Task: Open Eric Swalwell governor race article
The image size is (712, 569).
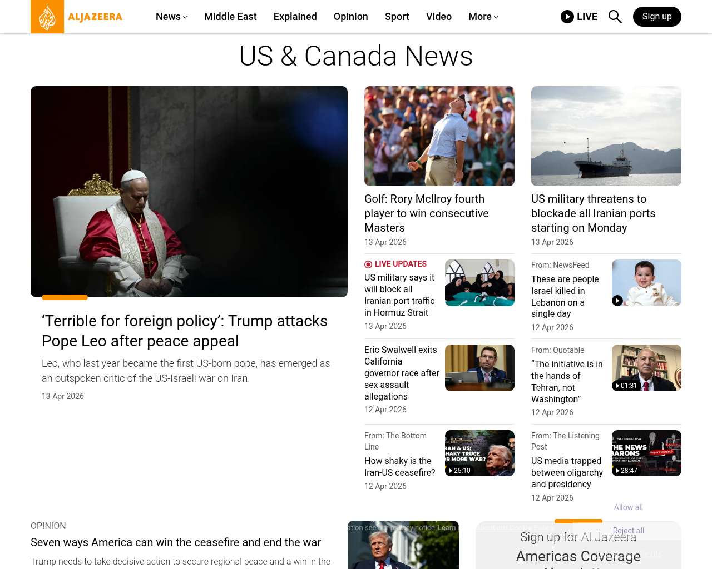Action: (402, 373)
